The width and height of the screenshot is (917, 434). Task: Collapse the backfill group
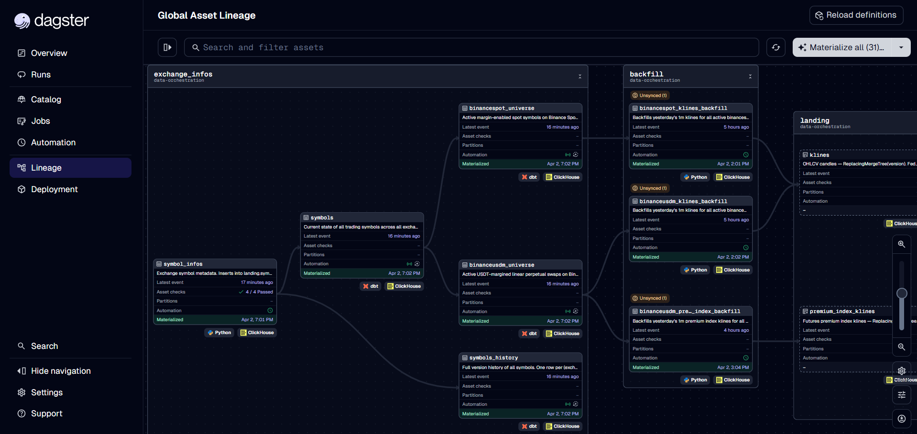click(750, 76)
